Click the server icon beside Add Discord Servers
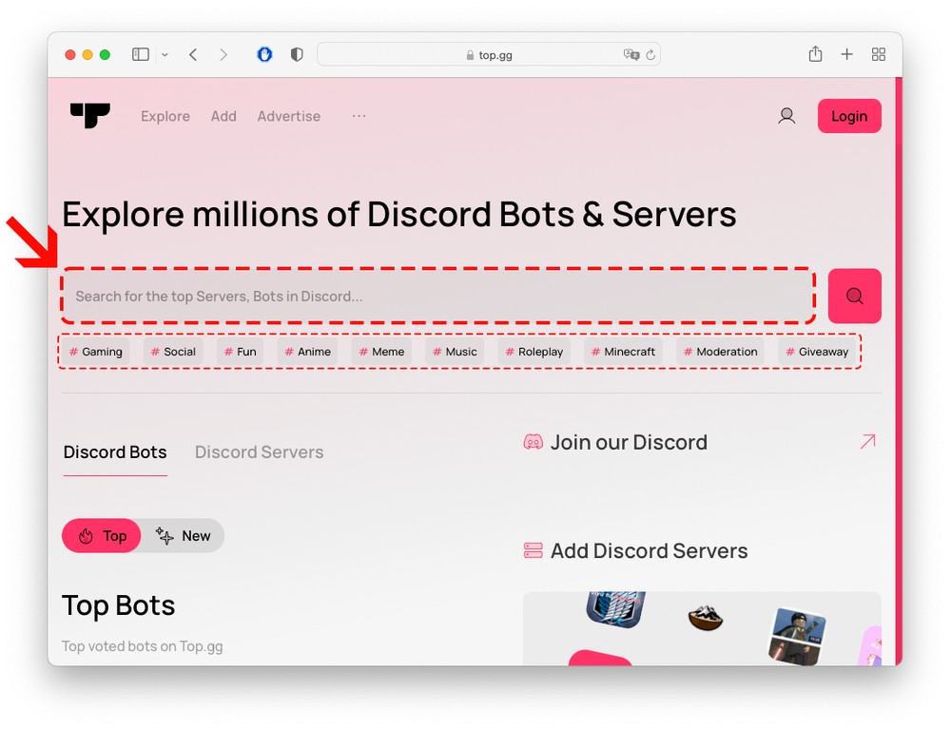Image resolution: width=951 pixels, height=730 pixels. coord(534,550)
